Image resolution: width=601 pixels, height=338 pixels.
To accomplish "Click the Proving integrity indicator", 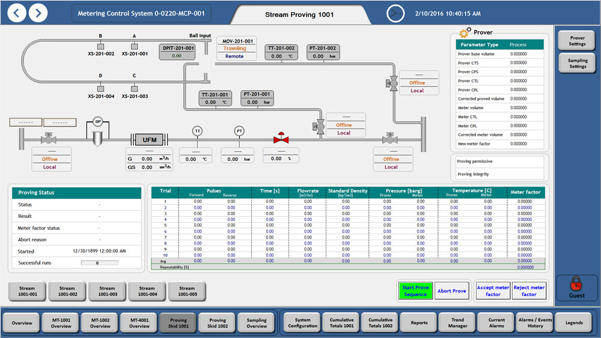I will coord(499,174).
